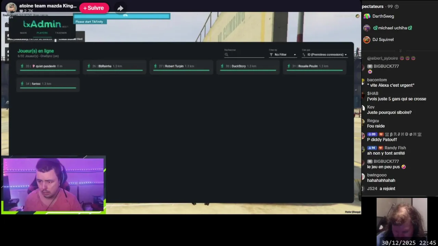Click the heart badge beside Randy Fish
Viewport: 438px width, 246px height.
pos(381,148)
